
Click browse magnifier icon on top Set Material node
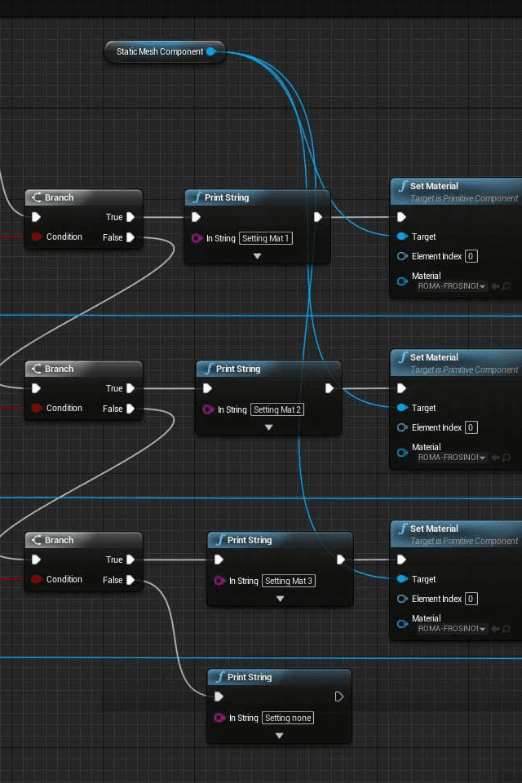507,286
